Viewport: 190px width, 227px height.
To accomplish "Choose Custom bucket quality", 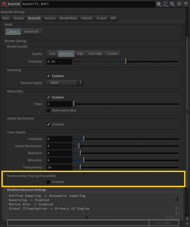I will (112, 53).
